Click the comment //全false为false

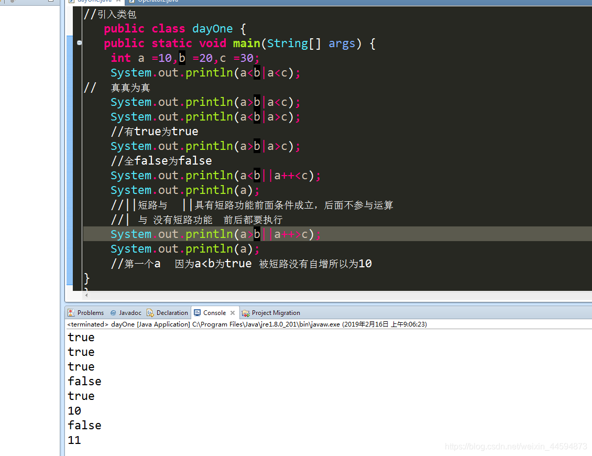(x=161, y=161)
